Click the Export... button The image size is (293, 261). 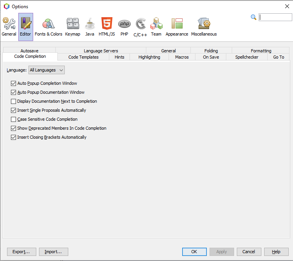[x=21, y=252]
